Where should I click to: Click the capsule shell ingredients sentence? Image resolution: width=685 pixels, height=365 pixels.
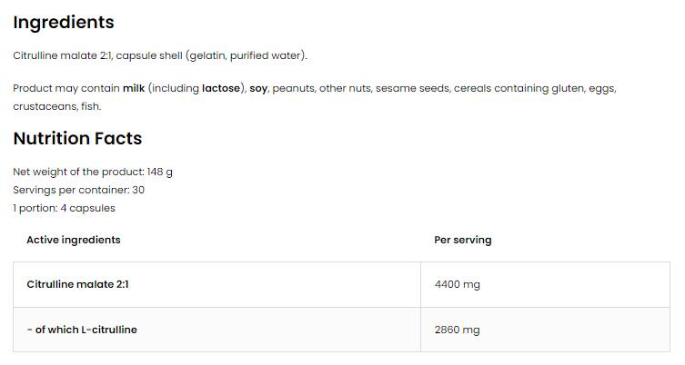[160, 56]
